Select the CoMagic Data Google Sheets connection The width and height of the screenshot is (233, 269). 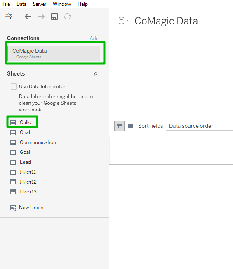54,53
